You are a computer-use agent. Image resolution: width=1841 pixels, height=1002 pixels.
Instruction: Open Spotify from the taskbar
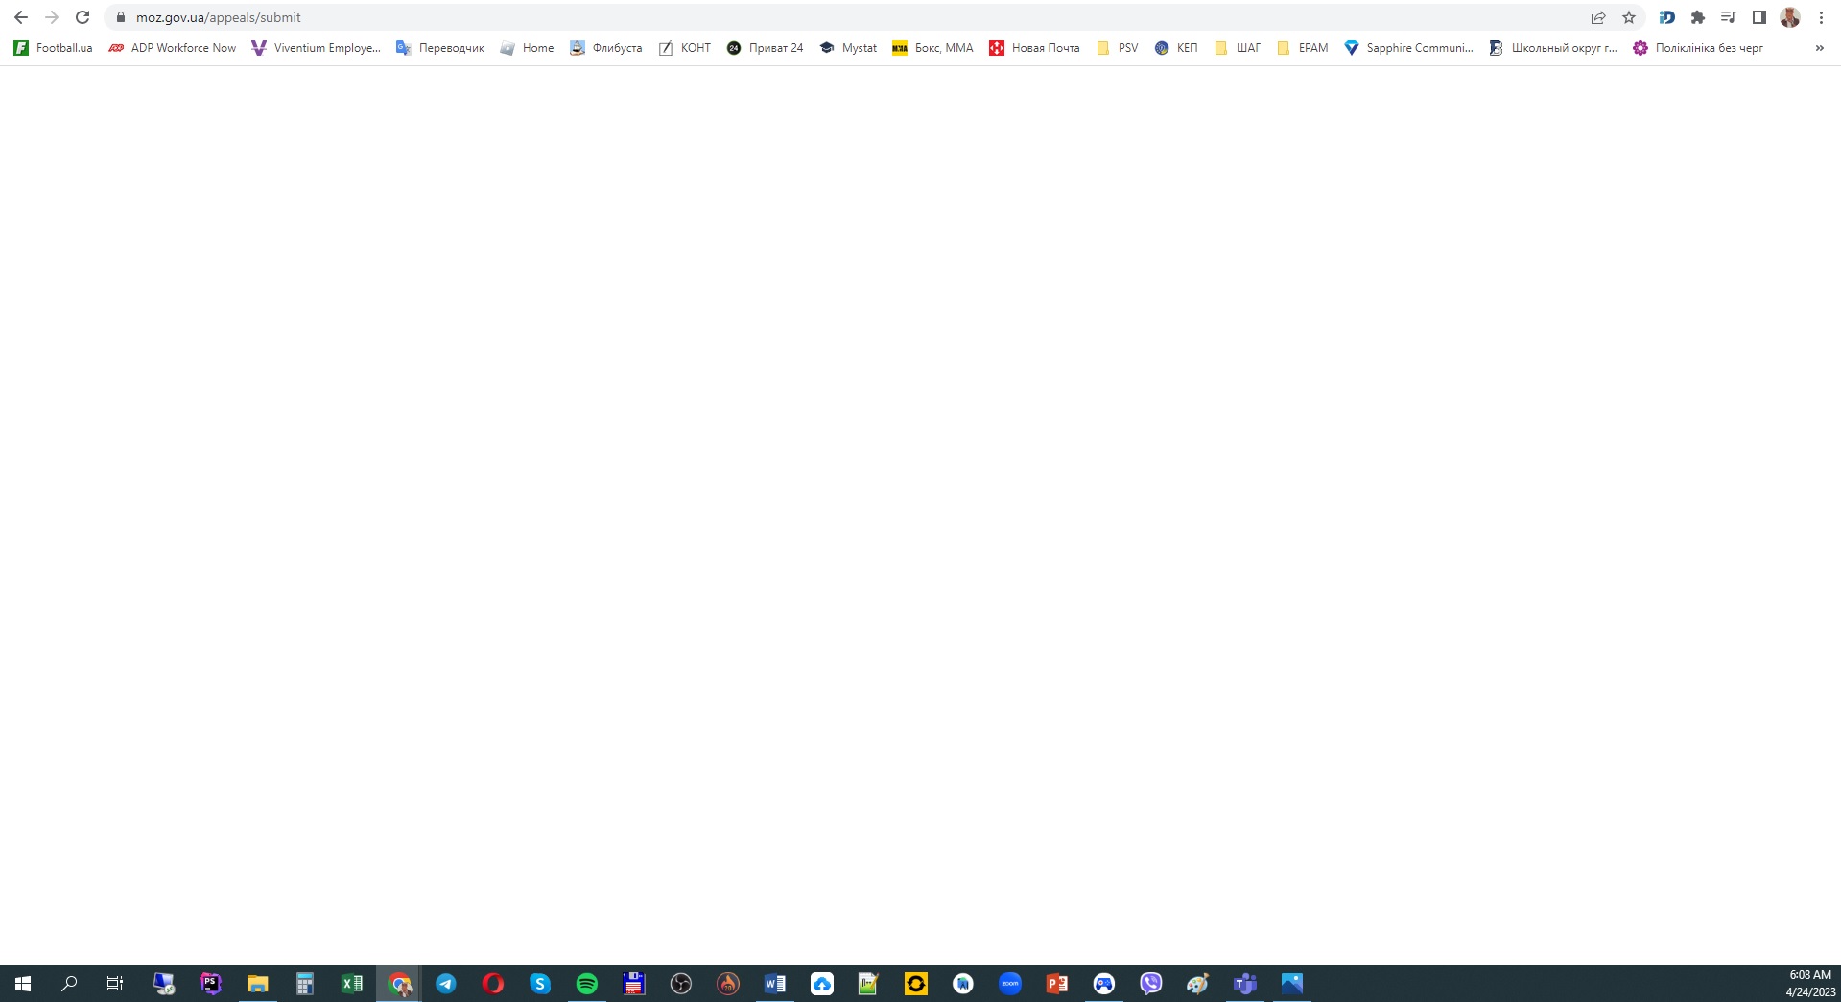tap(587, 984)
